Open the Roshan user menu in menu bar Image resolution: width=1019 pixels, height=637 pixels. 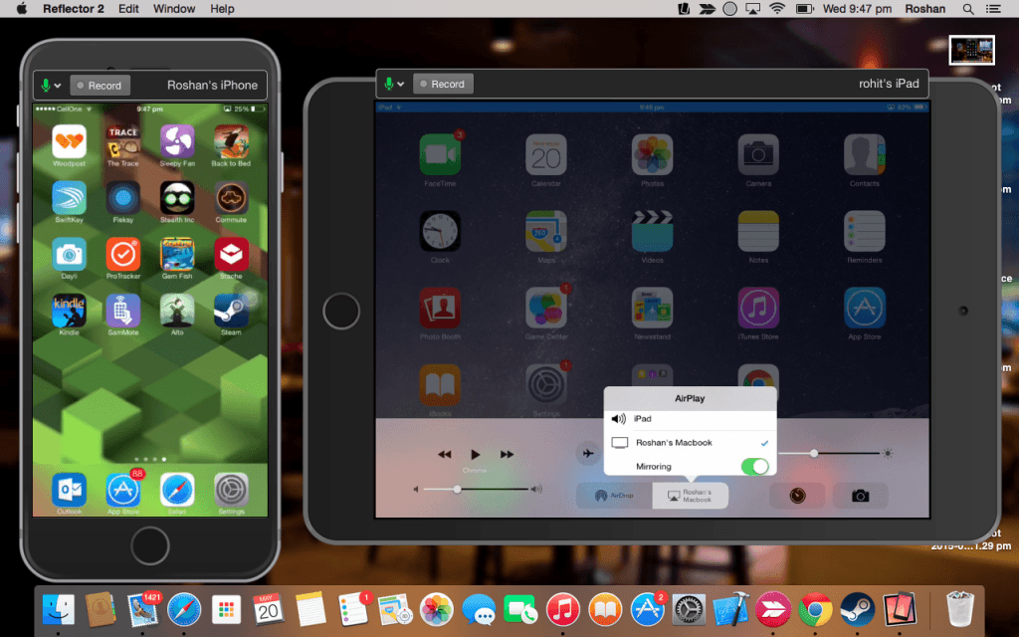point(924,9)
